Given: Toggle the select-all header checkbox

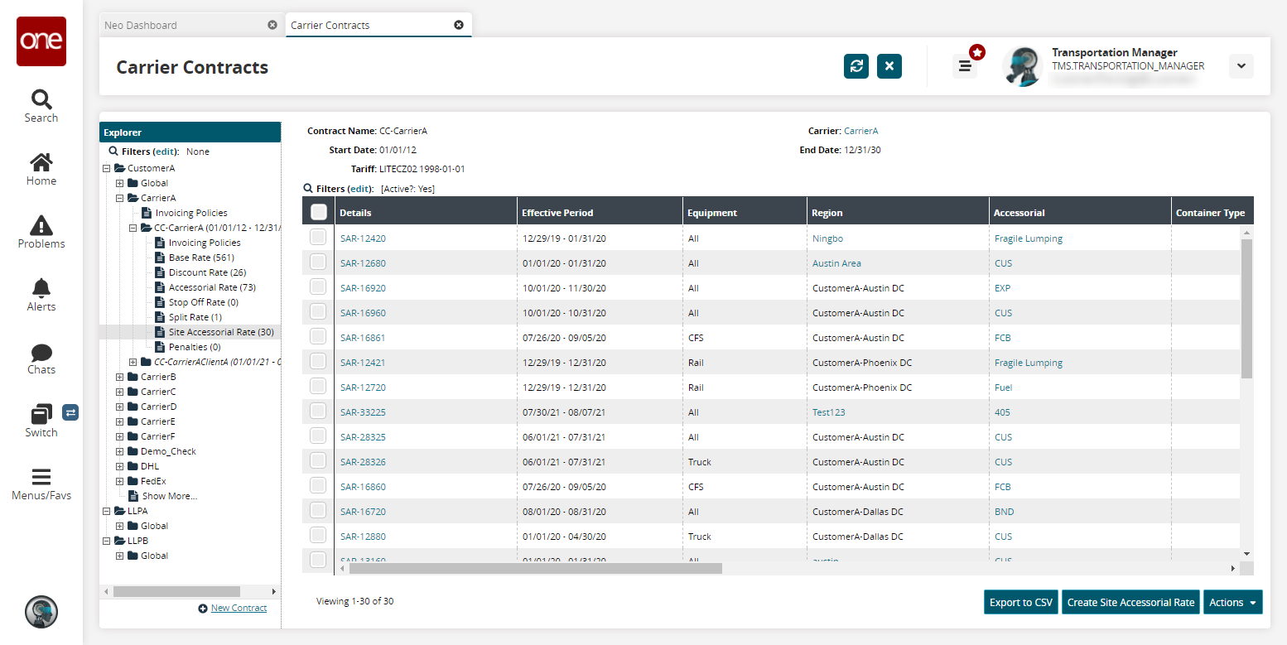Looking at the screenshot, I should 319,212.
